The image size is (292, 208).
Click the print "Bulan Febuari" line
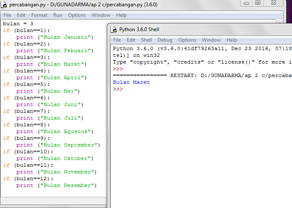coord(55,51)
